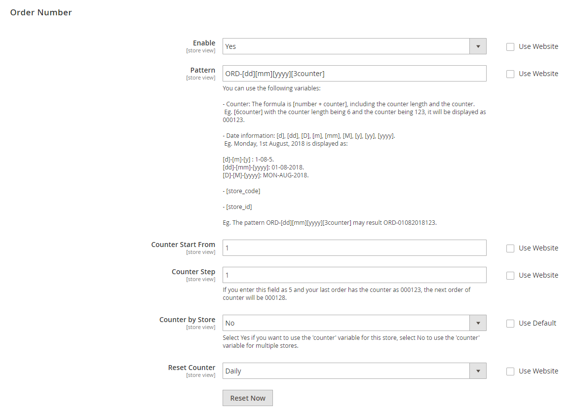Viewport: 574px width, 413px height.
Task: Click the '[d]-[m]-[y] : 1-08-5.' example line
Action: pyautogui.click(x=248, y=160)
